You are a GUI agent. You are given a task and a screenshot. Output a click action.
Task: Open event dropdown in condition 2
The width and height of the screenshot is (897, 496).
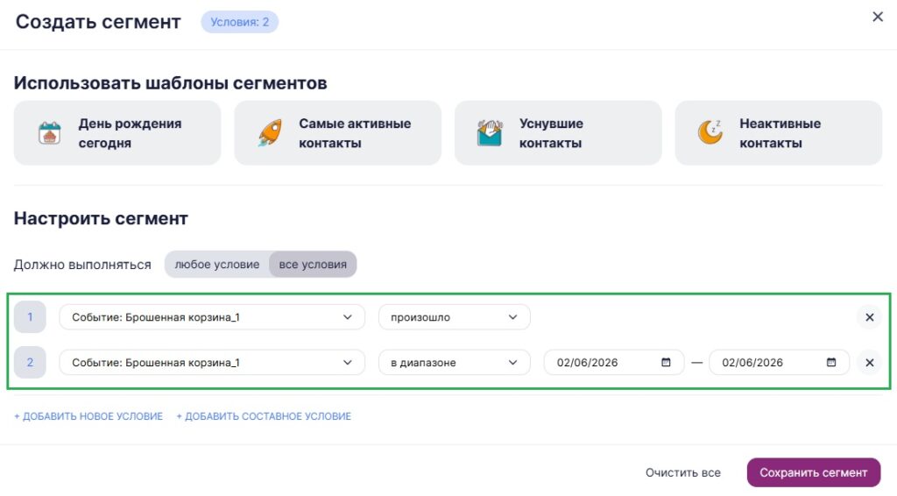[x=212, y=362]
